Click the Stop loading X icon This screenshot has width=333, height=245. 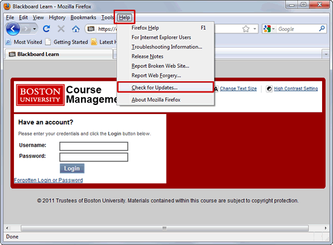(61, 29)
